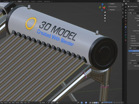Click the viewport pan hand icon
The width and height of the screenshot is (139, 104).
105,15
